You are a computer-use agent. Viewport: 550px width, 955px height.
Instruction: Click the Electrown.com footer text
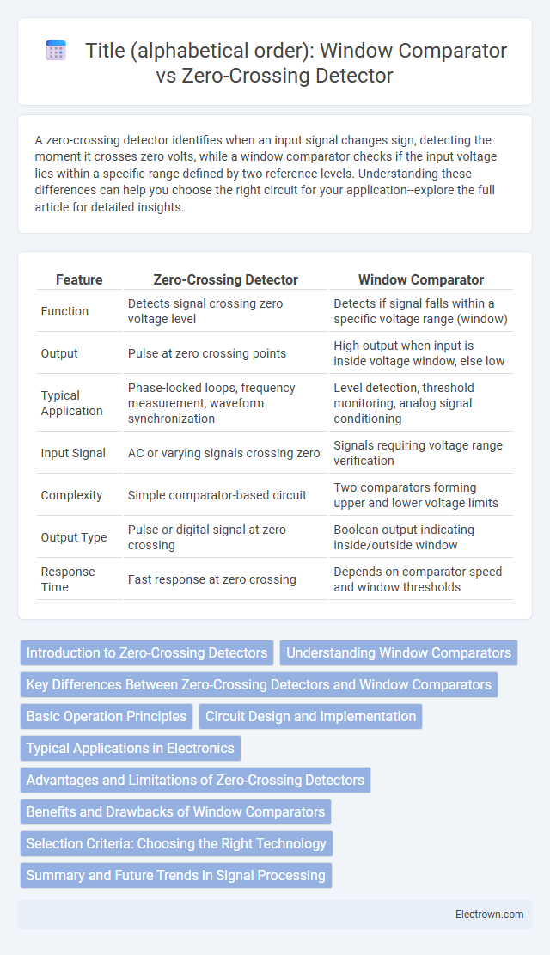point(489,915)
